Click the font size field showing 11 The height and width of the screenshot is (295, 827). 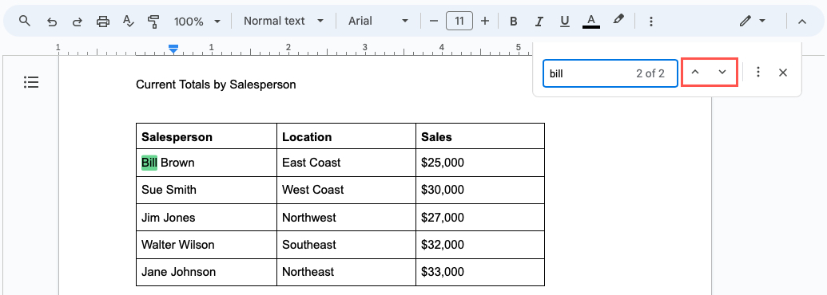tap(459, 21)
